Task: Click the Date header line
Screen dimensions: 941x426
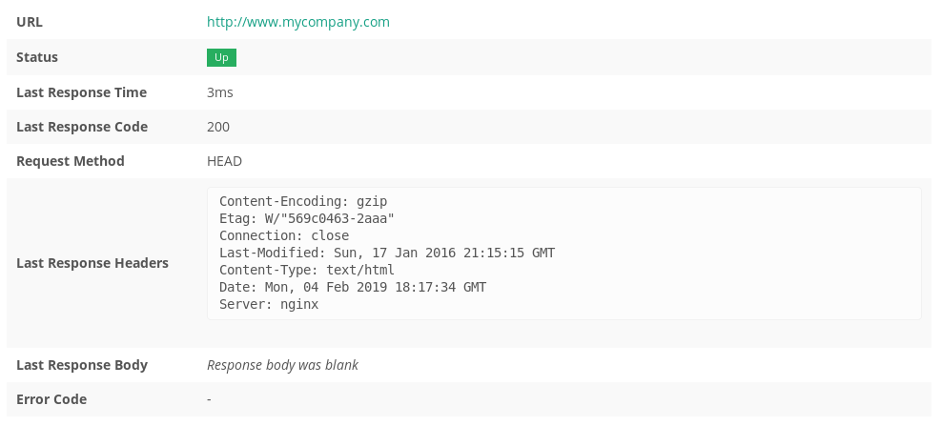Action: pyautogui.click(x=353, y=288)
